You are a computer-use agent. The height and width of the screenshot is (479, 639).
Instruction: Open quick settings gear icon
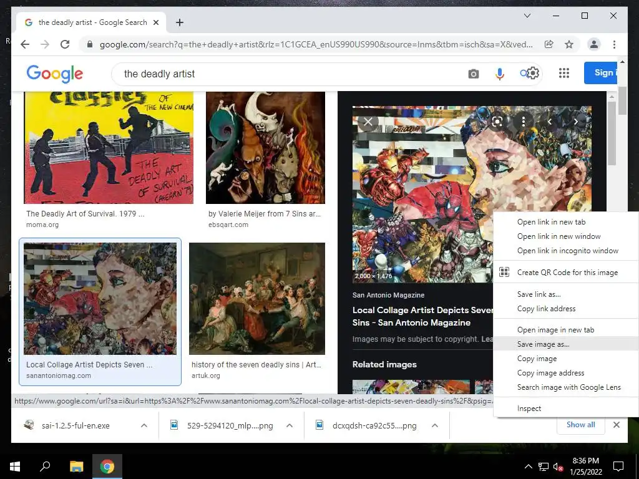pyautogui.click(x=533, y=74)
